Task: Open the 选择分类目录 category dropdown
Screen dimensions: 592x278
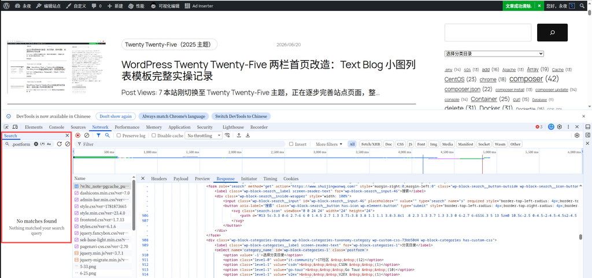Action: (x=494, y=54)
